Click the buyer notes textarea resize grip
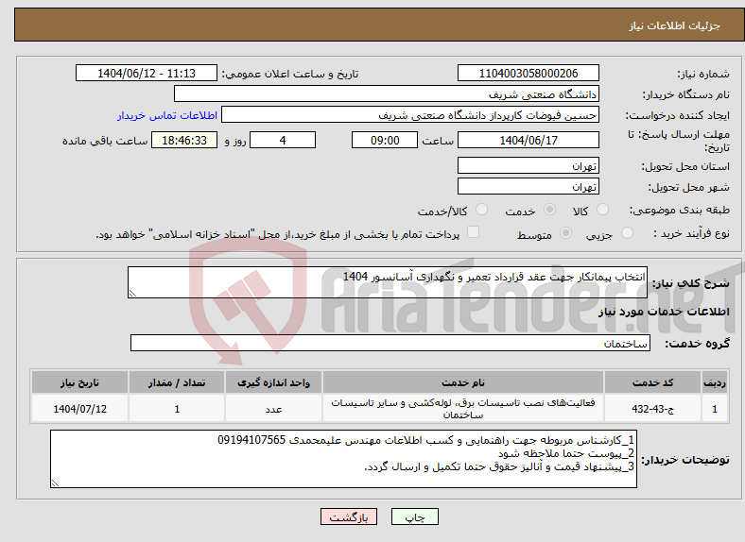 coord(55,483)
